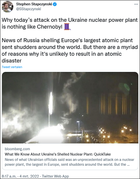The image size is (140, 179).
Task: Open the nuclear plant preview image
Action: click(70, 108)
